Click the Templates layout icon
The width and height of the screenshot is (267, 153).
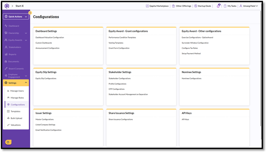pyautogui.click(x=8, y=112)
